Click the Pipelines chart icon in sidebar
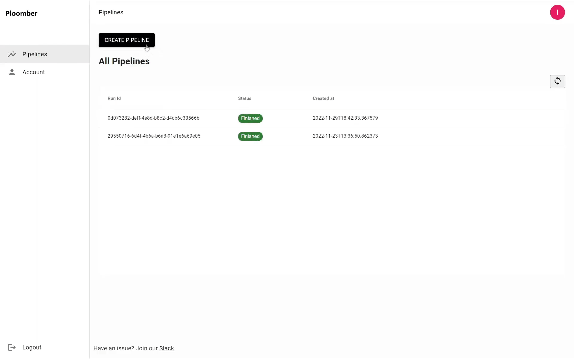574x359 pixels. 12,54
